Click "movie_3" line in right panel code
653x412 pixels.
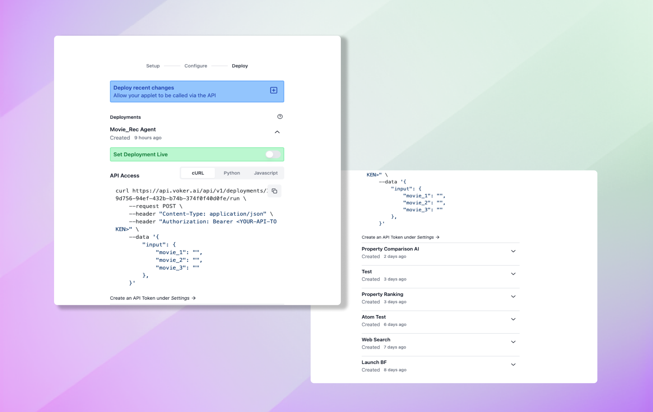[423, 210]
